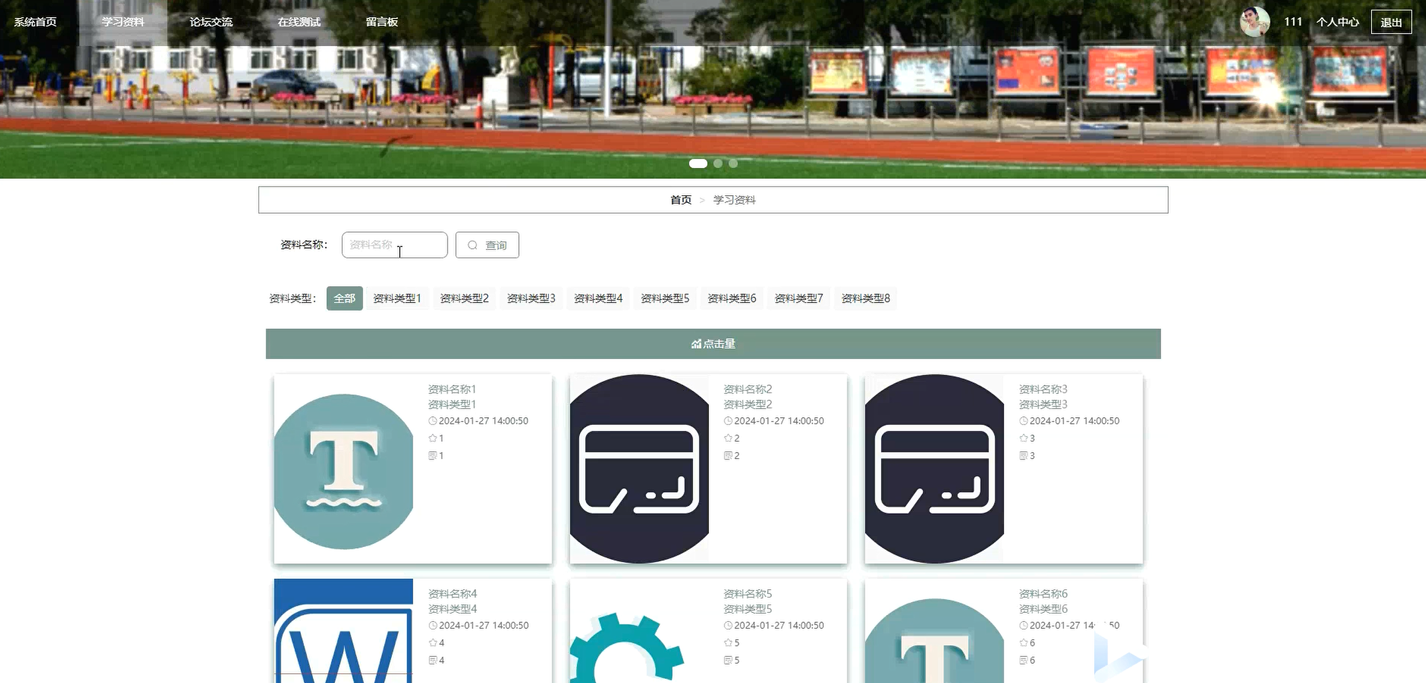
Task: Open the 资料名称6 thumbnail image
Action: coord(934,631)
